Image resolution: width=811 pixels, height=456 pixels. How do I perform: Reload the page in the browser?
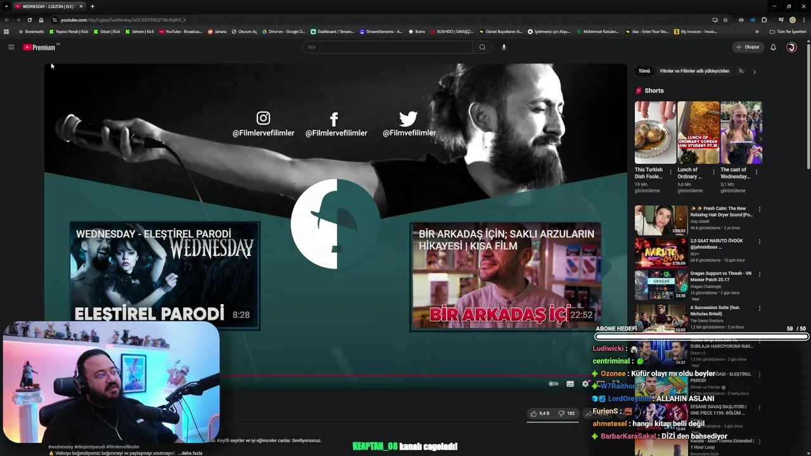[29, 20]
